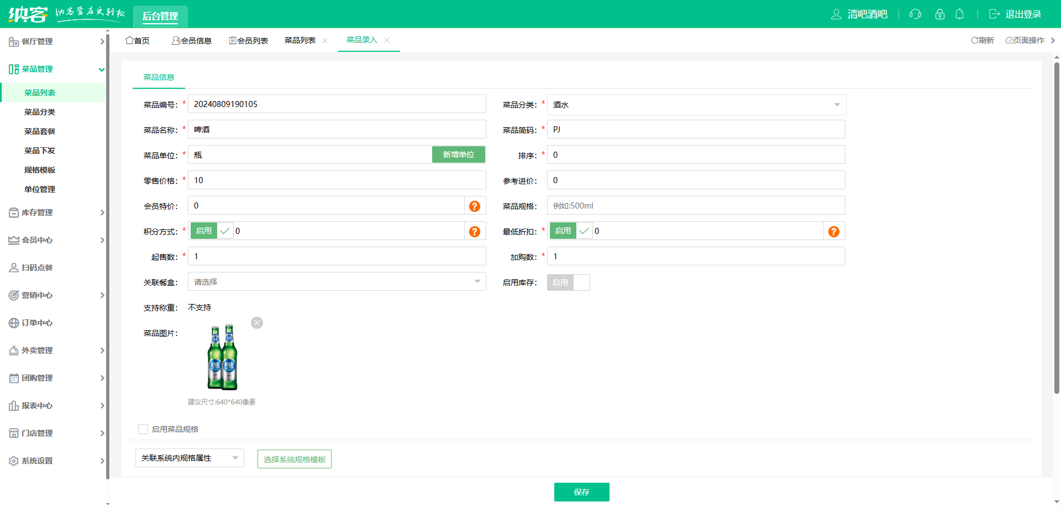Remove the beer bottle product image
The image size is (1061, 507).
click(x=257, y=323)
